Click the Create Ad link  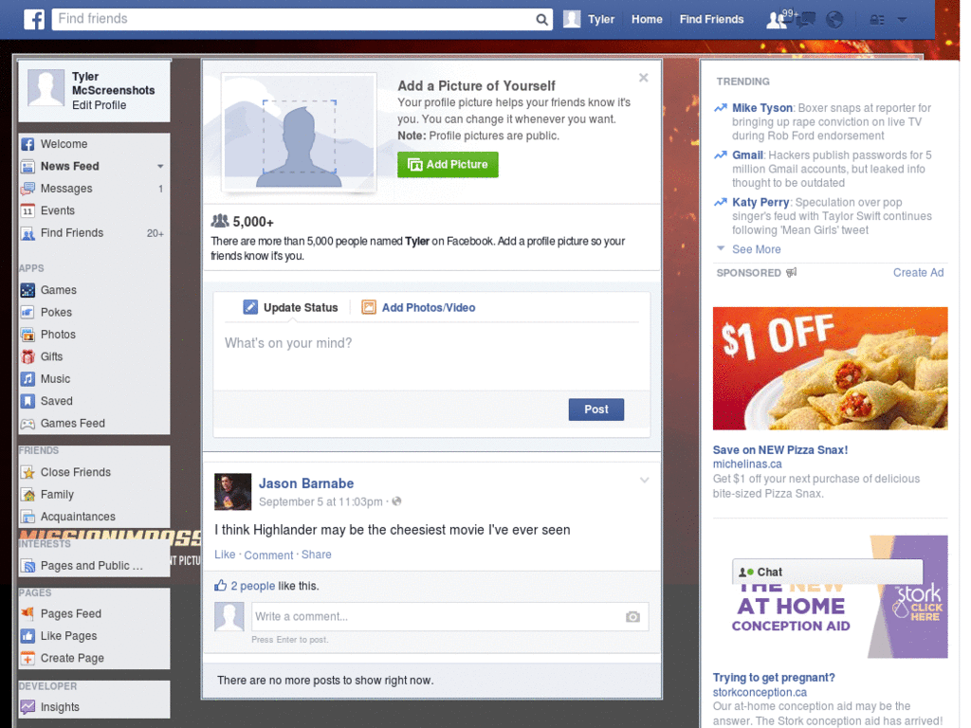pos(918,273)
